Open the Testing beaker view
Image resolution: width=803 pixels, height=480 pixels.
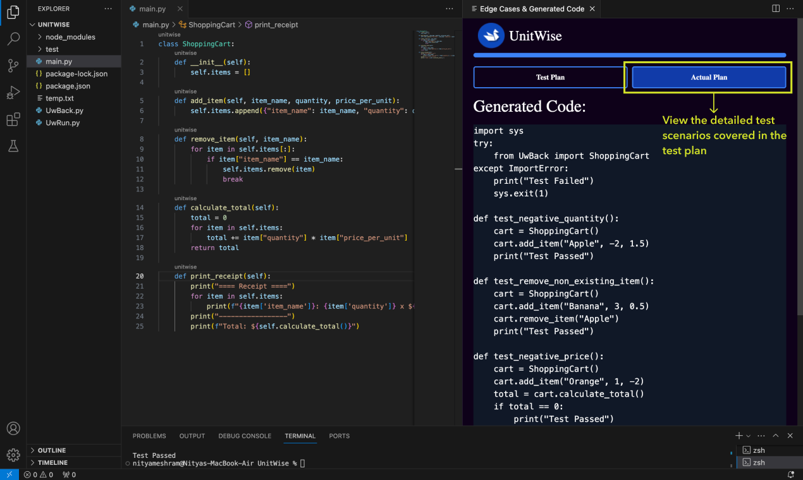pos(13,147)
